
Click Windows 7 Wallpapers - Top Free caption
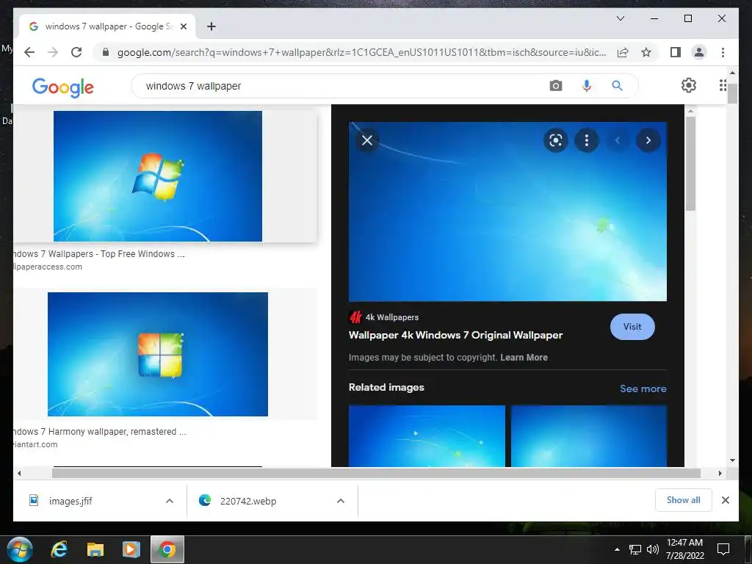pos(99,253)
